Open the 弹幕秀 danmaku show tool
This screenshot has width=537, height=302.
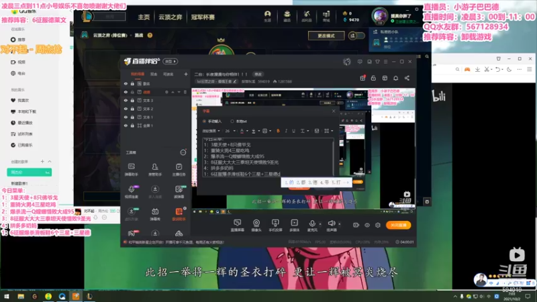point(155,214)
